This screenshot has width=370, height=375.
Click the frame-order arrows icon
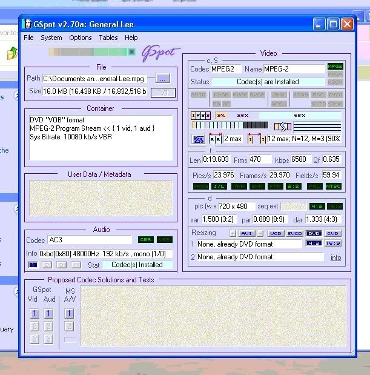coord(283,126)
